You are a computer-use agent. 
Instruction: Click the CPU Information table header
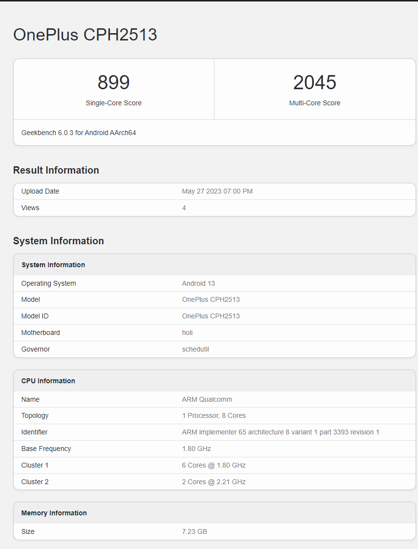pyautogui.click(x=48, y=381)
